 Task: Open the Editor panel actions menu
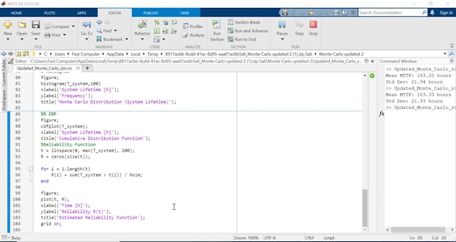point(366,61)
